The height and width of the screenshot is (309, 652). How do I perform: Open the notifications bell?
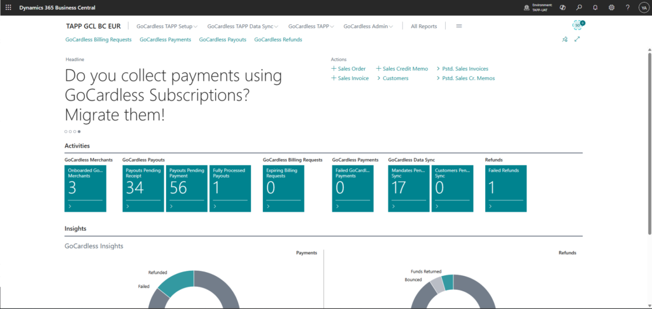(x=595, y=8)
